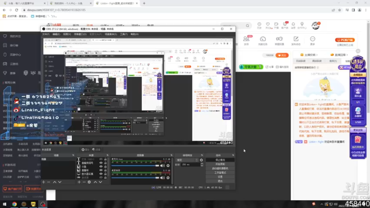Open the Windows Start menu

(5, 204)
